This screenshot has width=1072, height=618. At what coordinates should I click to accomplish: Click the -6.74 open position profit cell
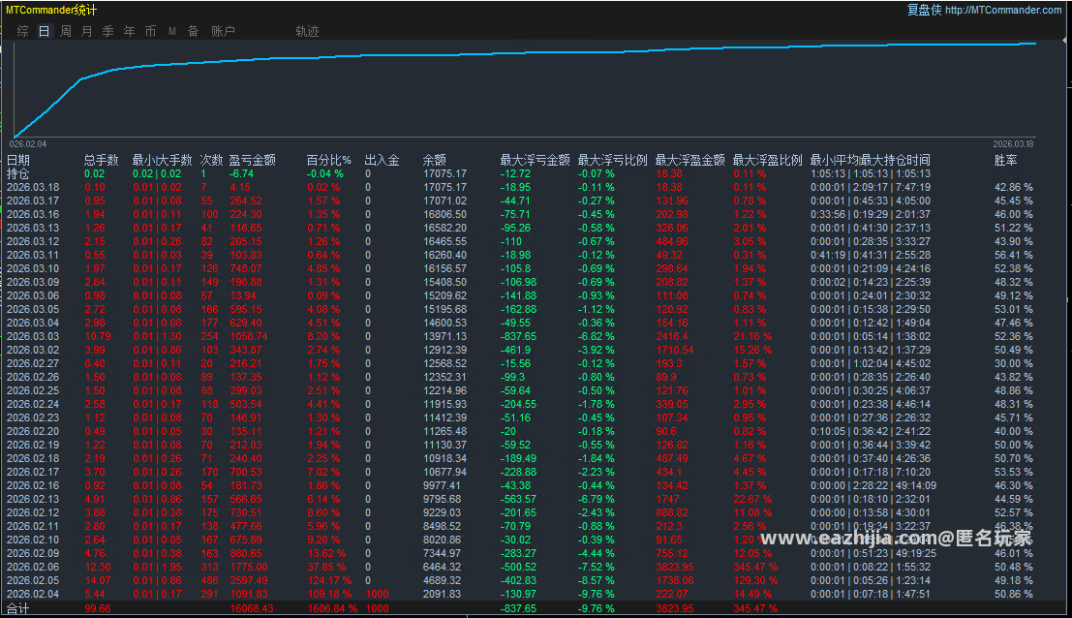click(241, 173)
